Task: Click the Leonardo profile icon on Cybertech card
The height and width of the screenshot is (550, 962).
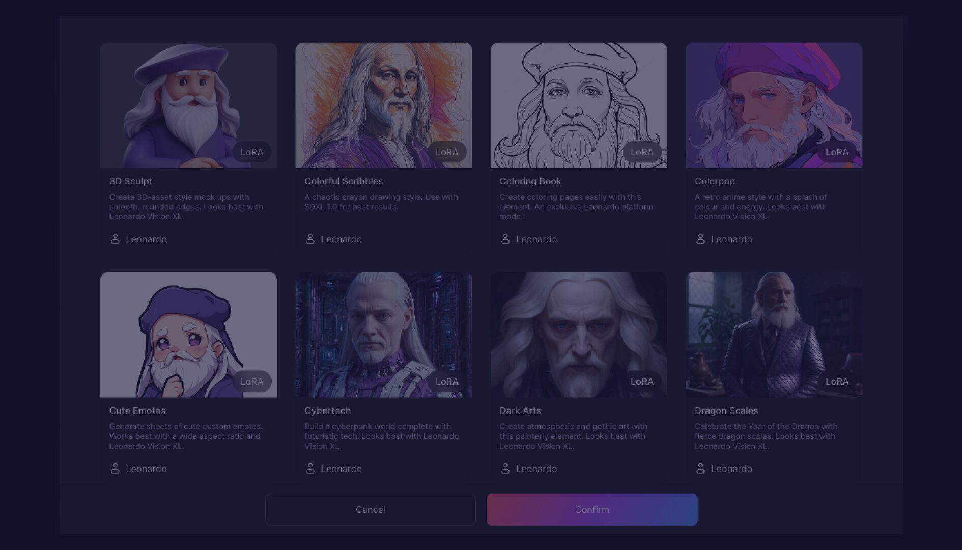Action: pyautogui.click(x=309, y=469)
